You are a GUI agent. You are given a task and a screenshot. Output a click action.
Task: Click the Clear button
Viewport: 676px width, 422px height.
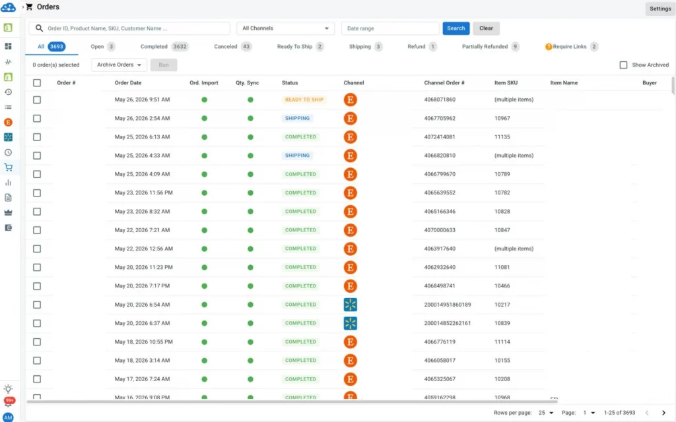(486, 28)
